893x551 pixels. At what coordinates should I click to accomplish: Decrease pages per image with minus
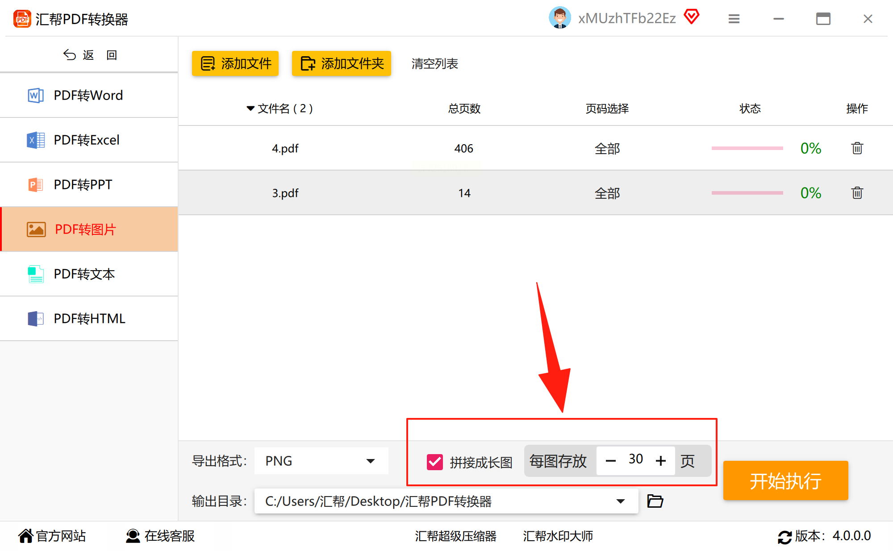click(x=611, y=461)
